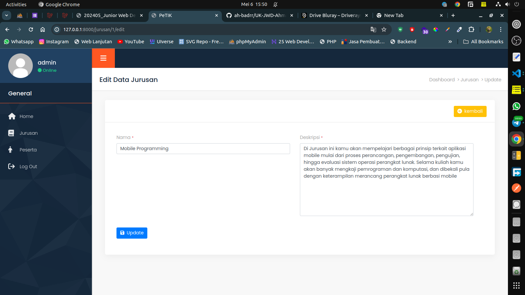Click the translate page icon
The height and width of the screenshot is (295, 525).
pyautogui.click(x=373, y=29)
